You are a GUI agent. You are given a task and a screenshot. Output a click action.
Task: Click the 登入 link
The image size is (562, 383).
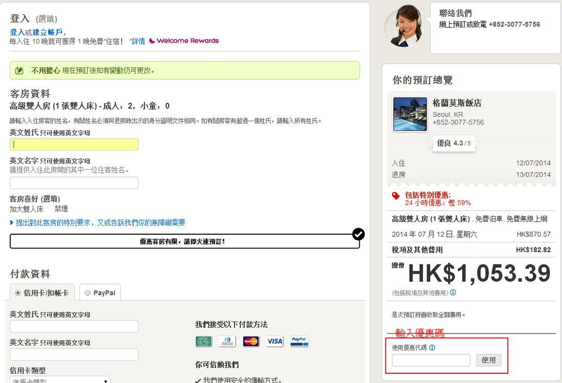17,32
